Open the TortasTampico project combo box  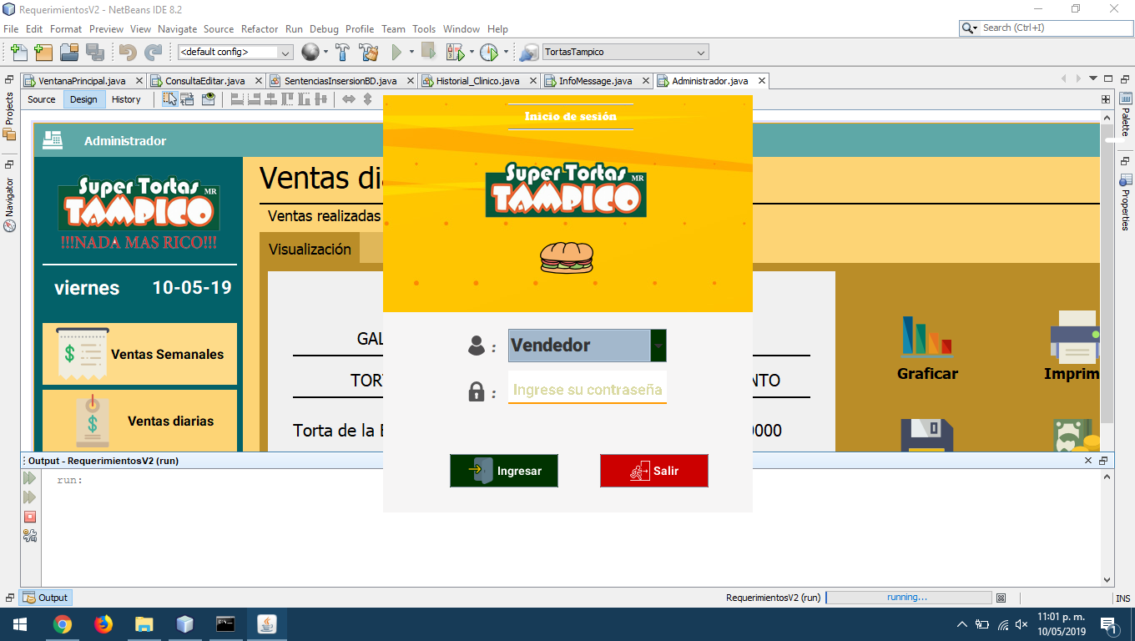pyautogui.click(x=626, y=52)
